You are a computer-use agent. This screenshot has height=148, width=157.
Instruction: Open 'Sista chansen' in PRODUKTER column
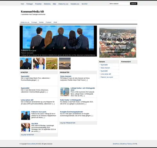click(66, 76)
